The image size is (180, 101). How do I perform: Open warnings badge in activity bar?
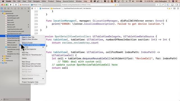tap(116, 5)
